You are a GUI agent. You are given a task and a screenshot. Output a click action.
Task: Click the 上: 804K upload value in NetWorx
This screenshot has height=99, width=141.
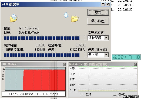[x=119, y=94]
